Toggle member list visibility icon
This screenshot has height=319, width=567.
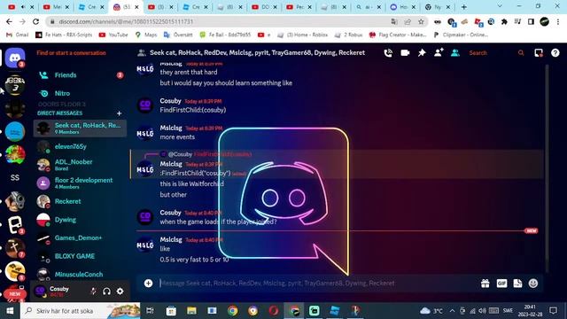click(454, 53)
